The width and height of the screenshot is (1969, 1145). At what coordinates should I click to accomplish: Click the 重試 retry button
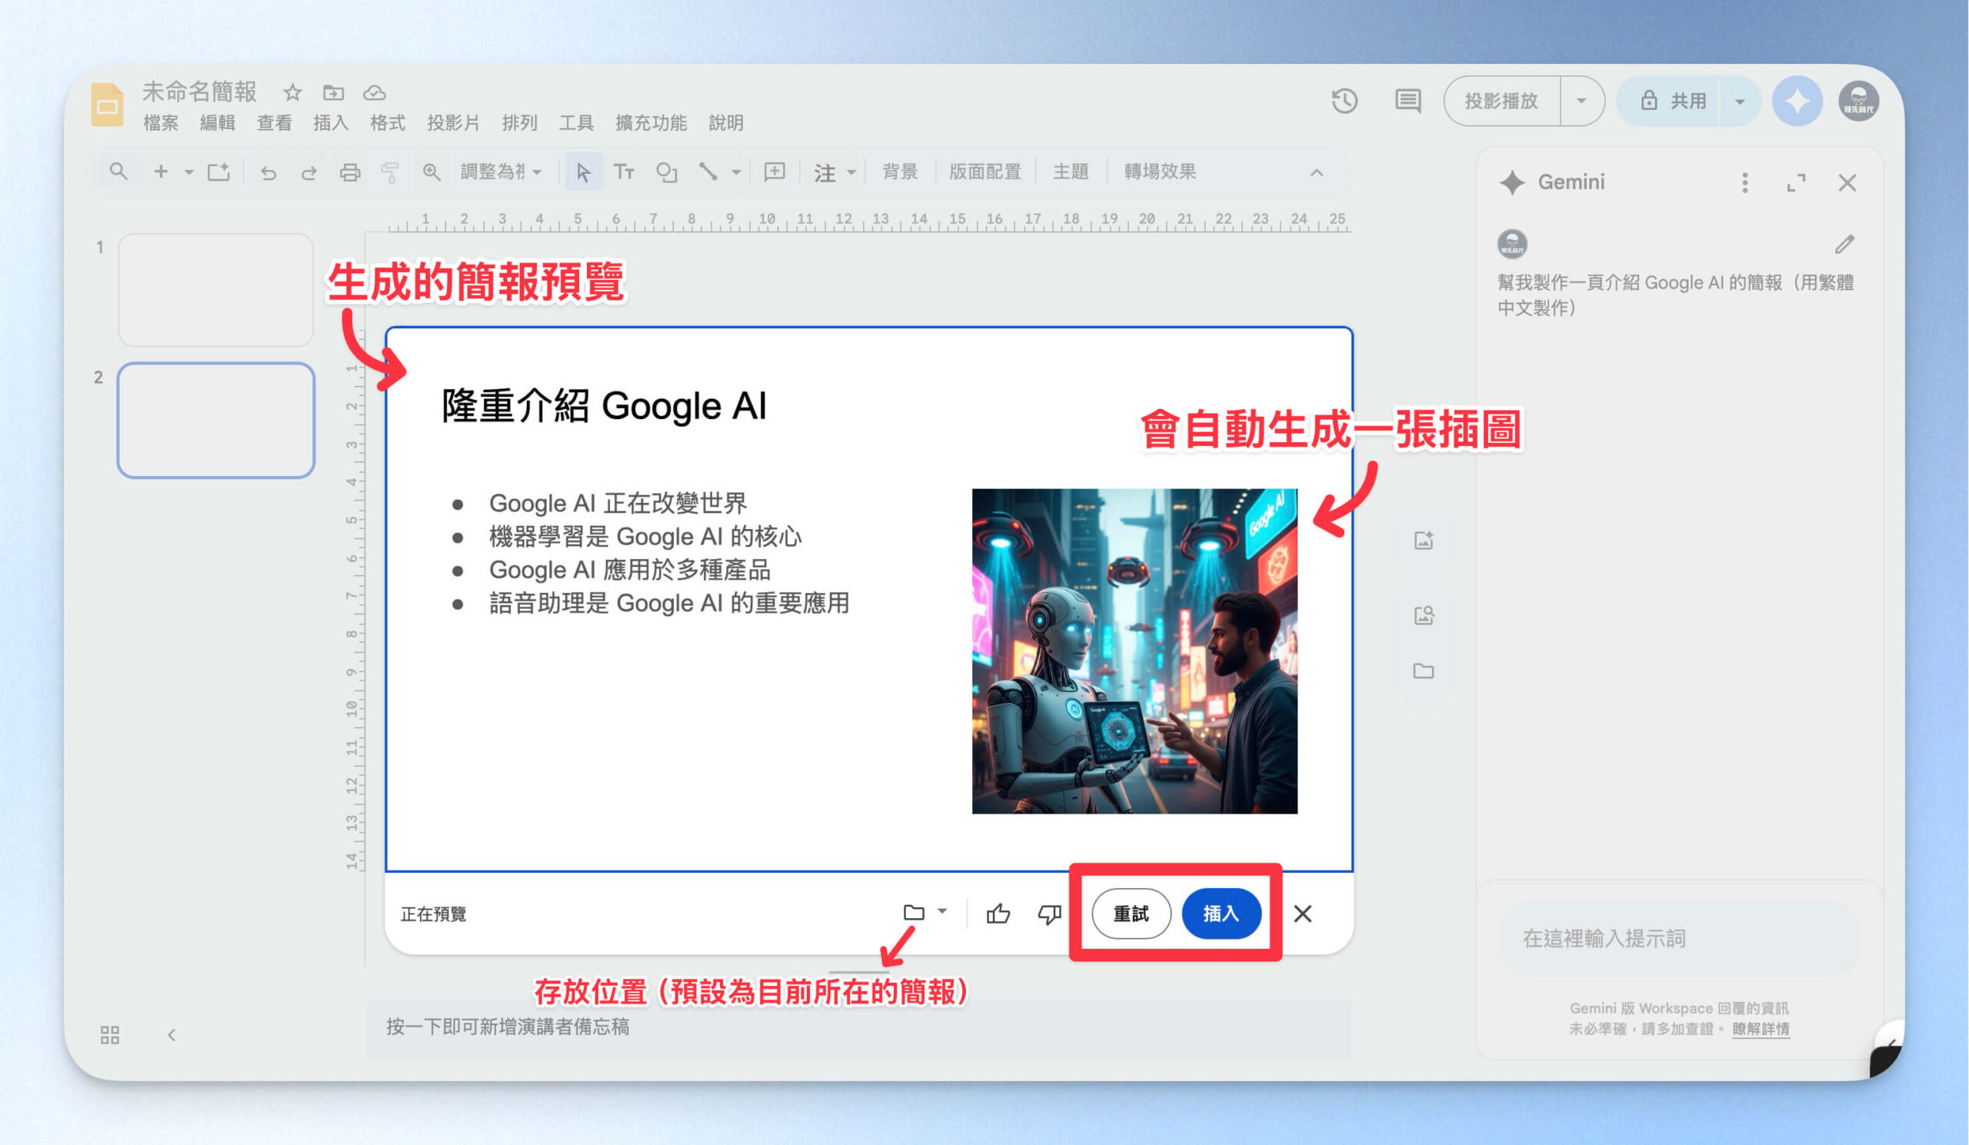coord(1131,913)
